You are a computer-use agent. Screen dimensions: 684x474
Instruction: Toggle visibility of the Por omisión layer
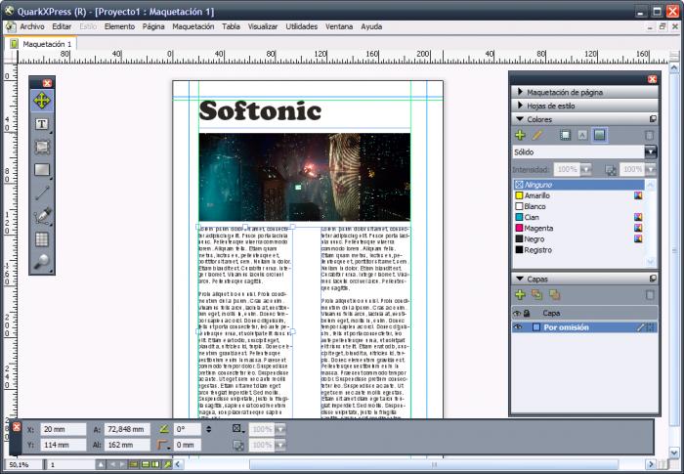pyautogui.click(x=518, y=327)
